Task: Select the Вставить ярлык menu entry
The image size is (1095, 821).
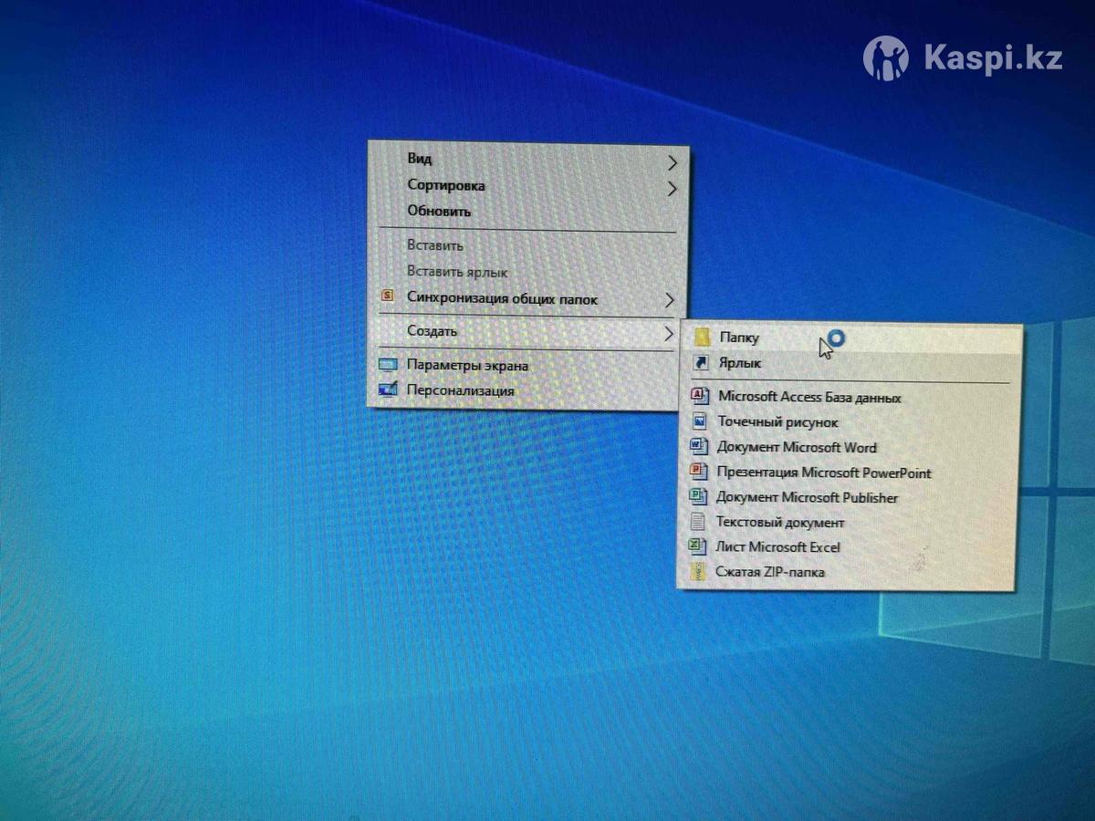Action: pos(457,272)
